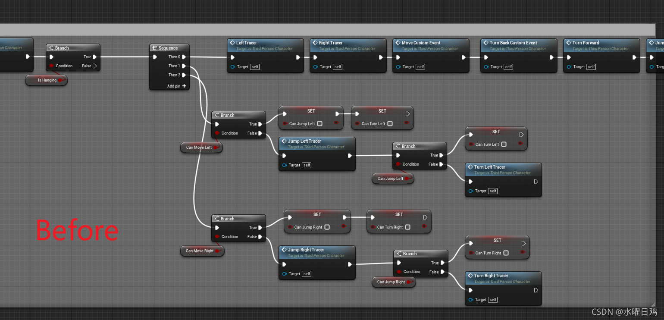Click Add pin on the Sequence node

177,86
